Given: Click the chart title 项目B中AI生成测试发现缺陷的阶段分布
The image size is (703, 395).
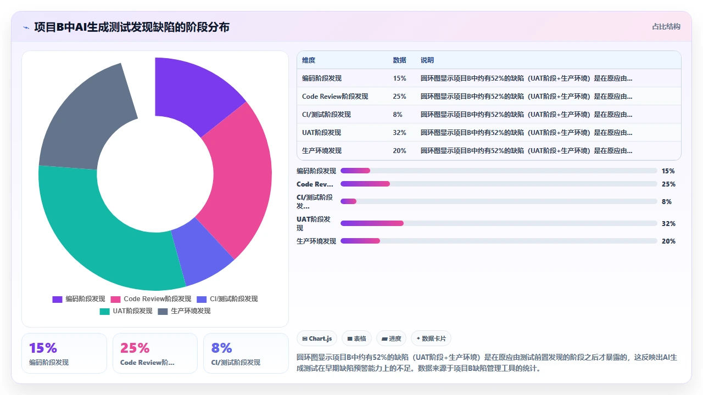Looking at the screenshot, I should click(132, 27).
